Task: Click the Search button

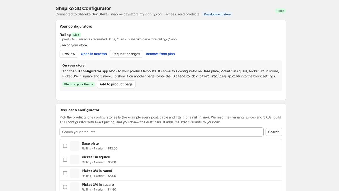Action: point(274,132)
